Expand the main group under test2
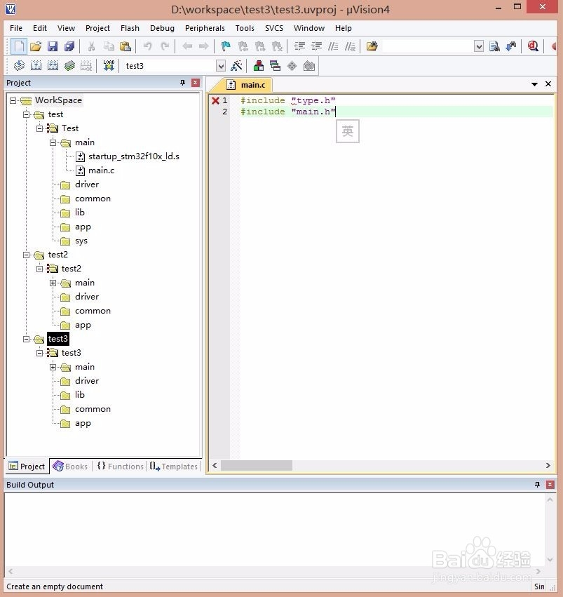The image size is (563, 597). tap(53, 283)
